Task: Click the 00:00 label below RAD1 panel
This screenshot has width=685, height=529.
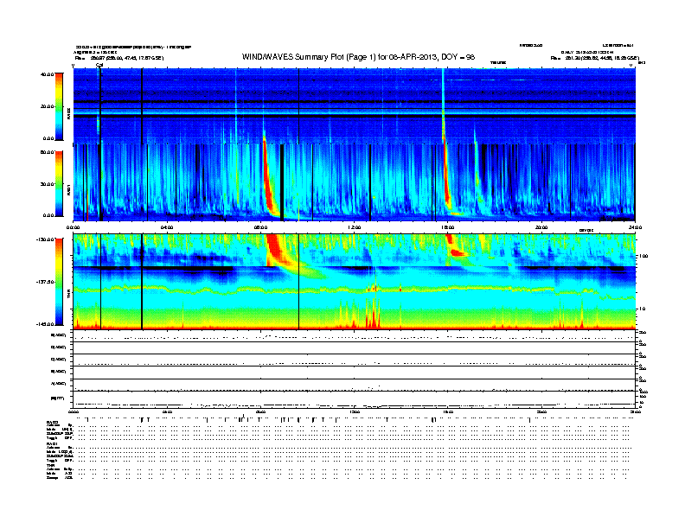Action: [x=74, y=227]
